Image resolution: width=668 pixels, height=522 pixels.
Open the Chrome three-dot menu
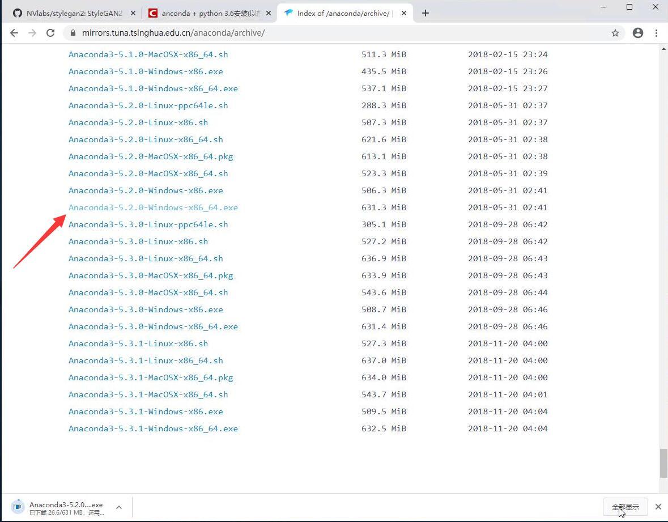pos(656,33)
